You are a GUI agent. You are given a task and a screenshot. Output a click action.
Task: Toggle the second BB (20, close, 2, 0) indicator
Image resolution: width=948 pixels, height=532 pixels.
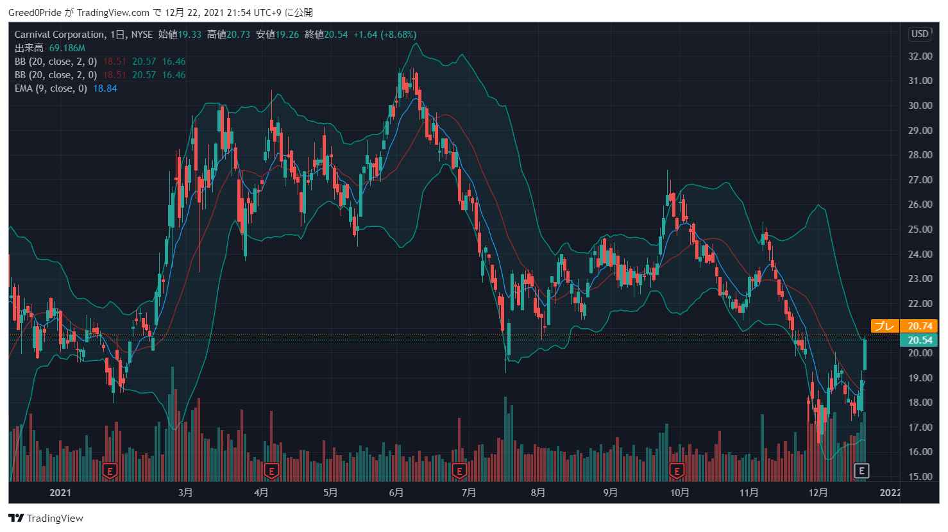coord(56,75)
